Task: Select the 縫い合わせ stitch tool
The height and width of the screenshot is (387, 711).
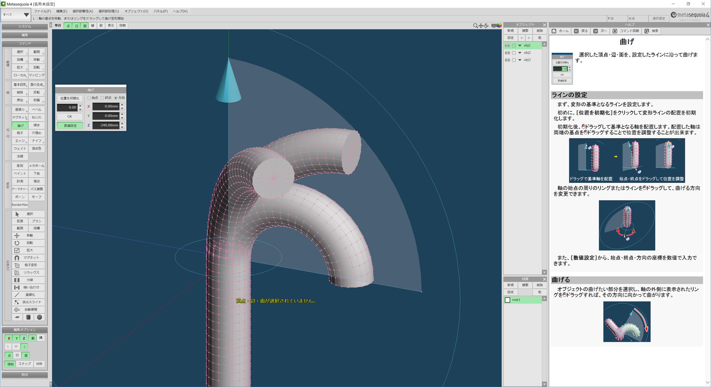Action: [x=28, y=287]
